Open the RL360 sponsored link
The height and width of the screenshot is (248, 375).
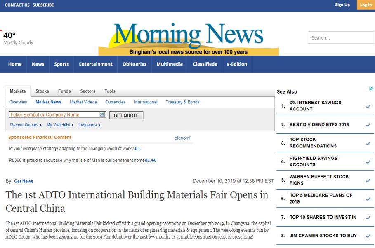(151, 160)
